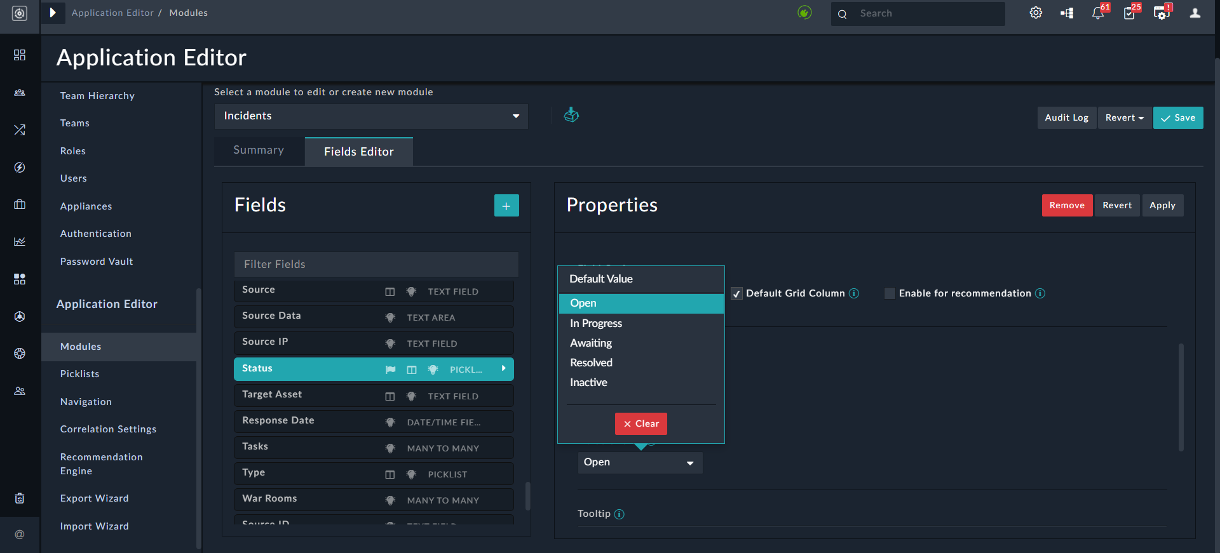Image resolution: width=1220 pixels, height=553 pixels.
Task: Open the connectors icon beside the gear
Action: pyautogui.click(x=1067, y=13)
